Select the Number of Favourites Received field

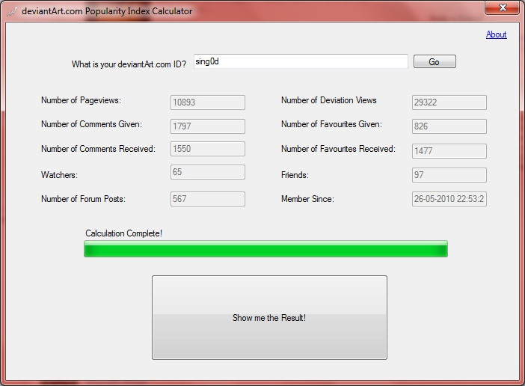[x=449, y=150]
